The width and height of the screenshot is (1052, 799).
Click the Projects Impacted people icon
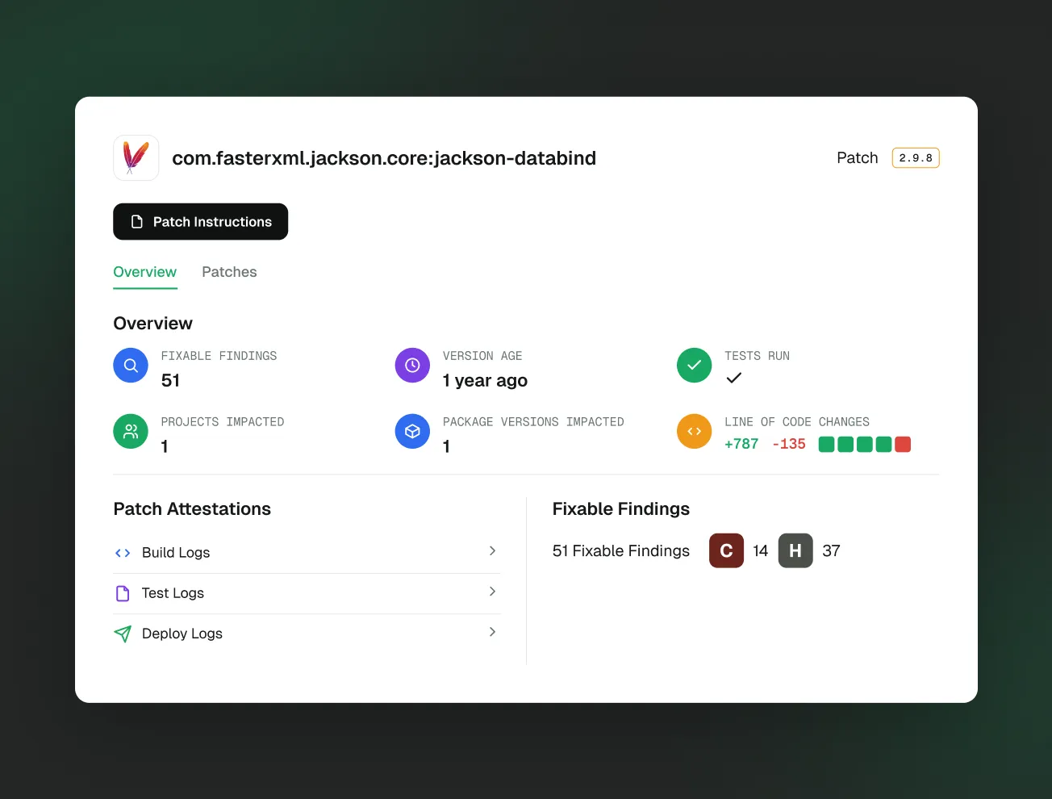coord(131,432)
